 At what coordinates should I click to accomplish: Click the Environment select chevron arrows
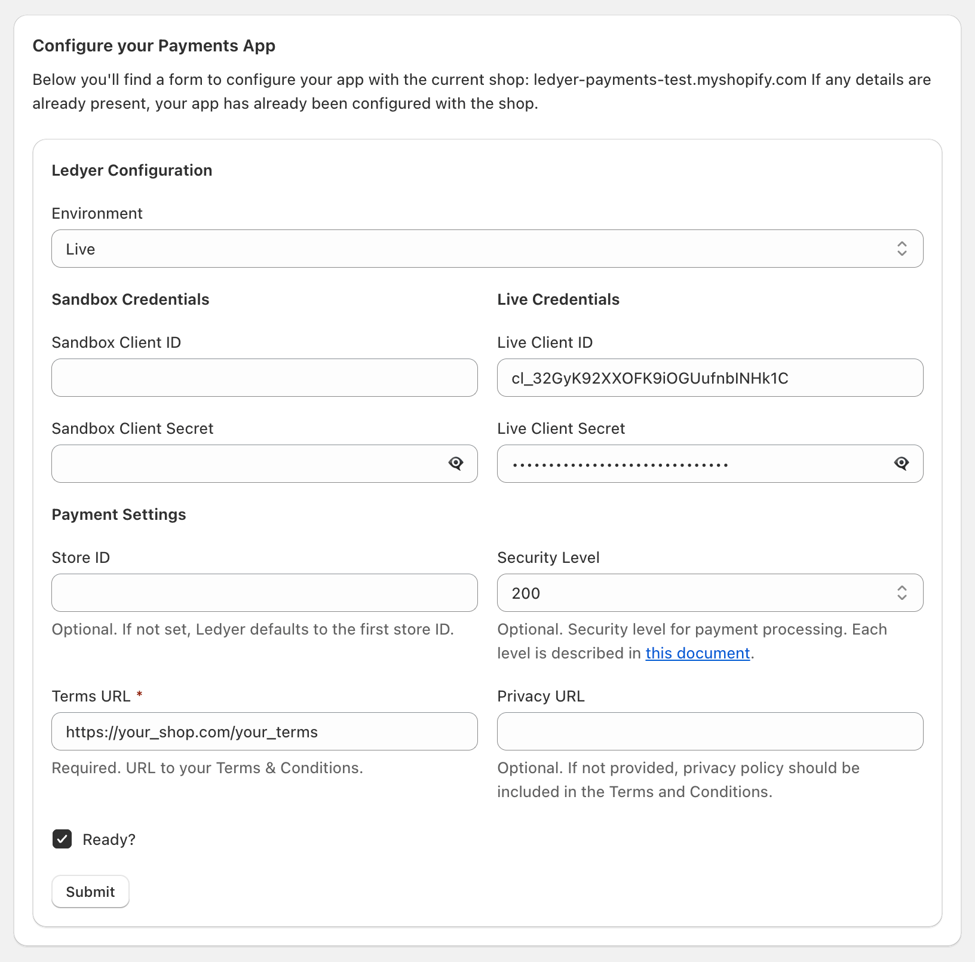(902, 249)
